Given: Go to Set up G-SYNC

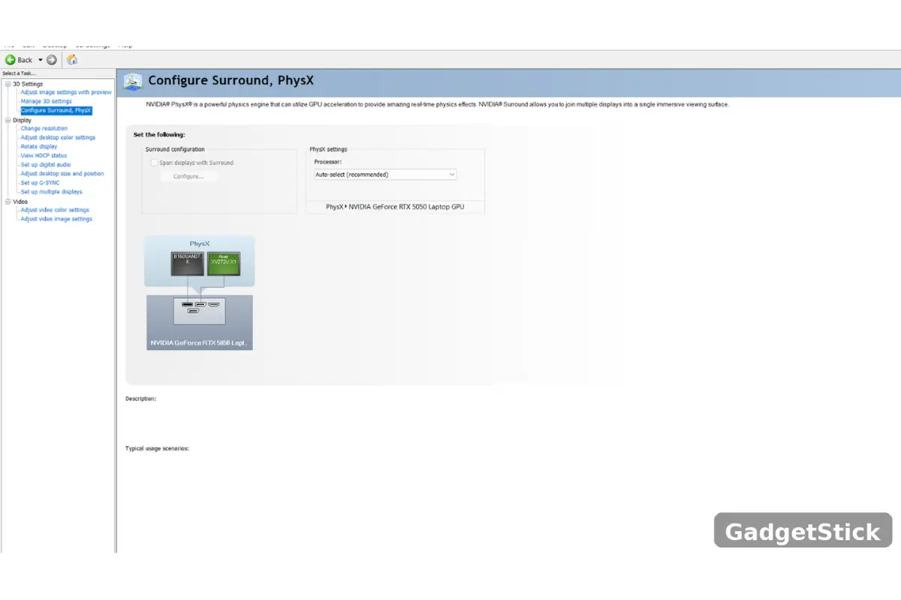Looking at the screenshot, I should coord(41,182).
